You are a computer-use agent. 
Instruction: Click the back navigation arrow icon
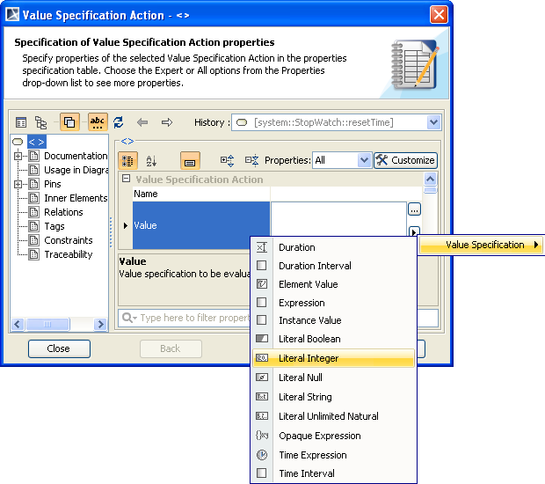coord(142,122)
